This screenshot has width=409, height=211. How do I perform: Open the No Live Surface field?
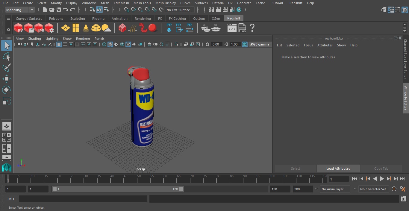click(x=180, y=10)
